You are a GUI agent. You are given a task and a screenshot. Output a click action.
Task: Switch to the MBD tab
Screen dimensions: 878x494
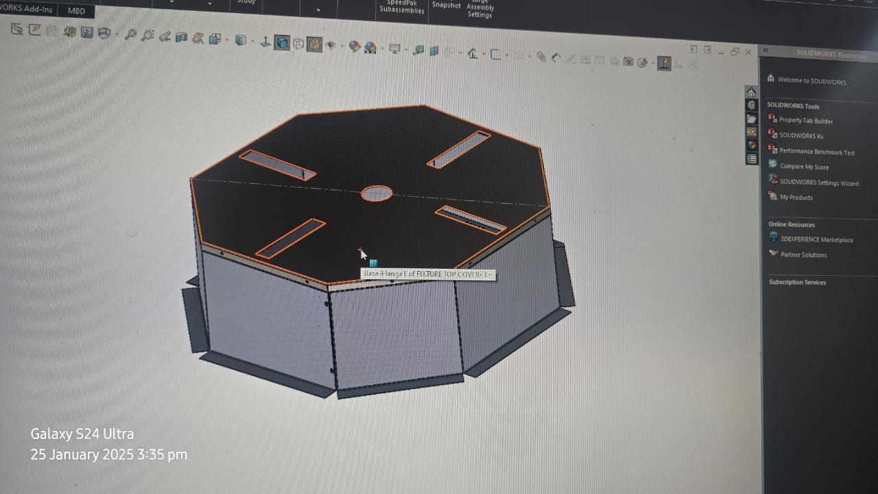point(76,11)
